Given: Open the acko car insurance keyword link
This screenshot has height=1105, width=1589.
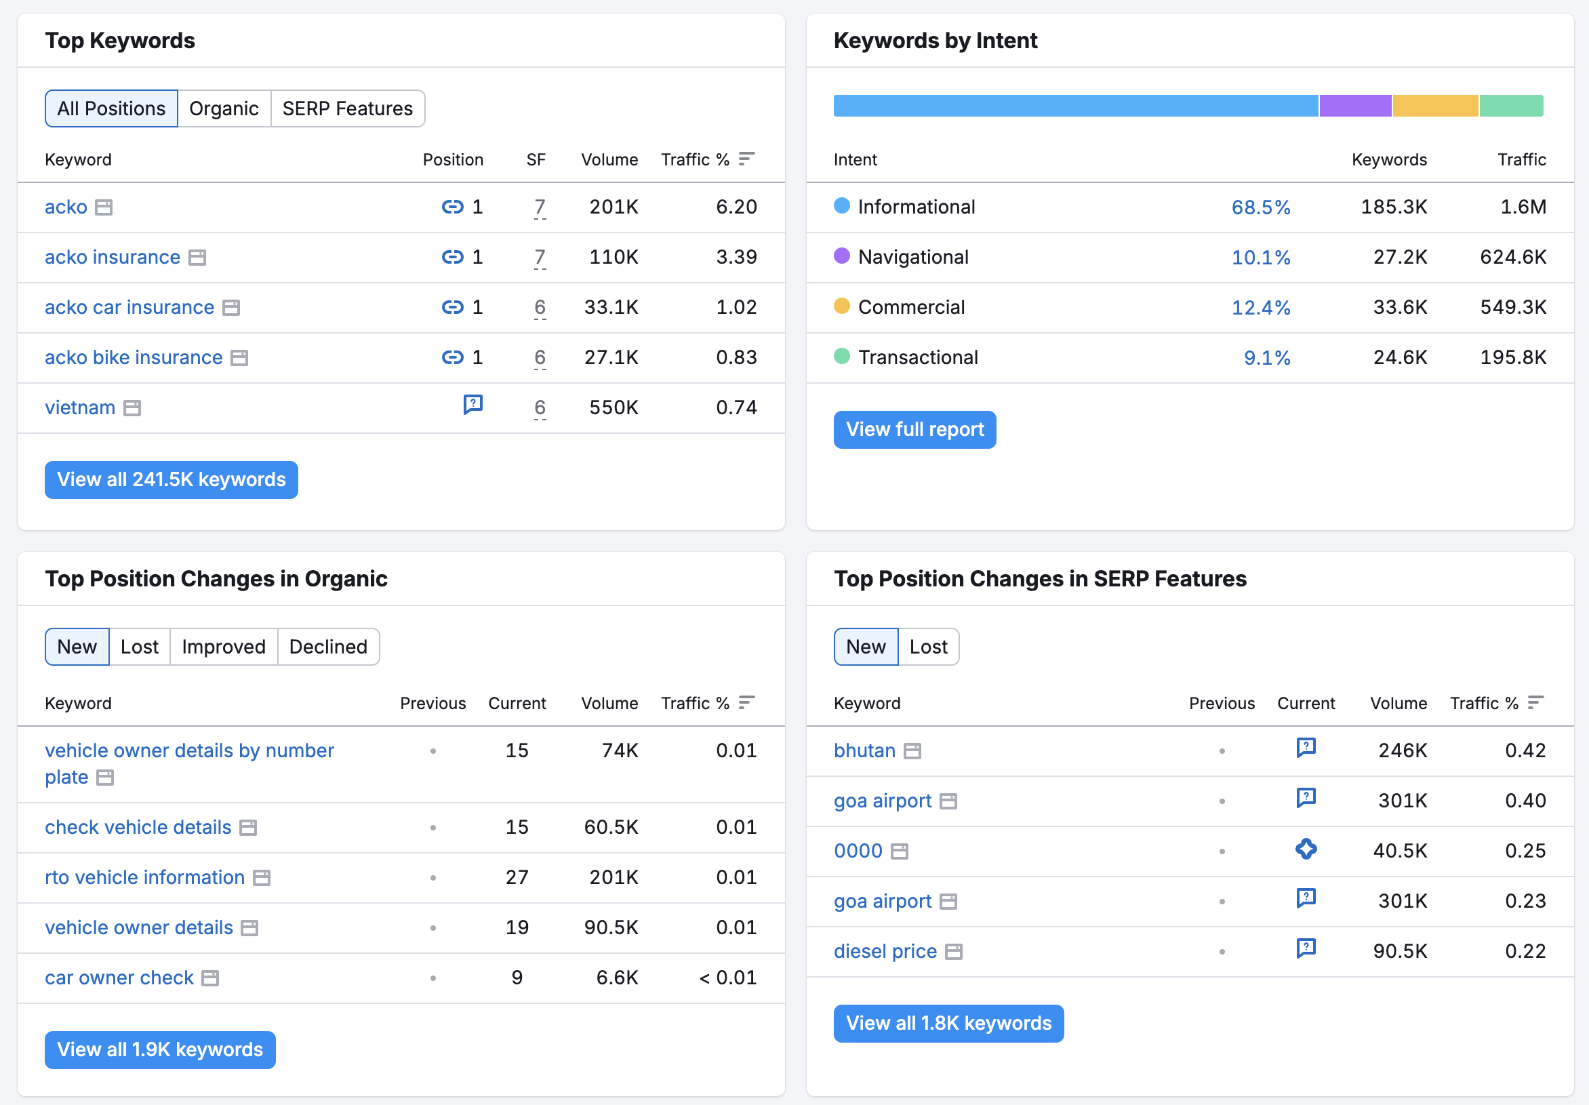Looking at the screenshot, I should click(x=129, y=307).
